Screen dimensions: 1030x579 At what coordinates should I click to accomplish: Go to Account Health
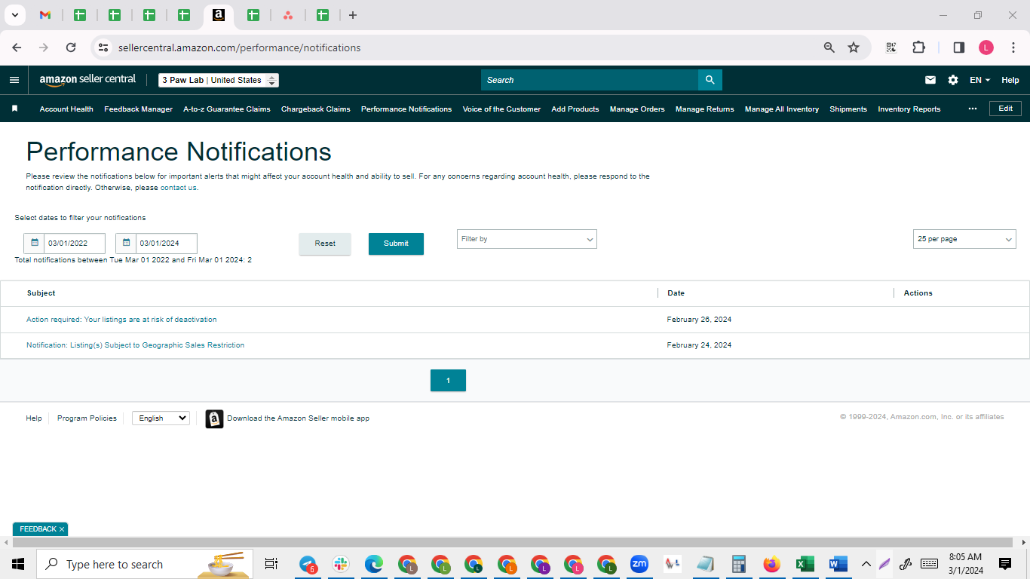[66, 109]
